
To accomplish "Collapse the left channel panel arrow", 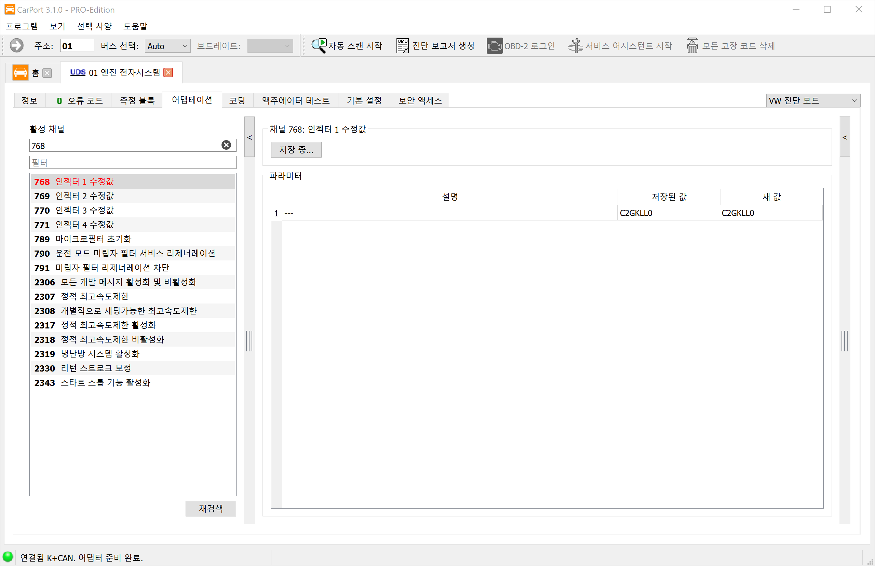I will point(250,137).
